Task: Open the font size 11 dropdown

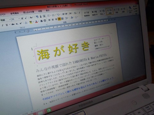Action: pos(15,19)
